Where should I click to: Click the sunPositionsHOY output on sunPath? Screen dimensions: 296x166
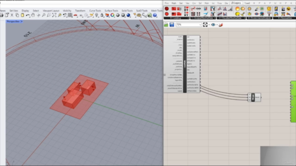pyautogui.click(x=193, y=88)
